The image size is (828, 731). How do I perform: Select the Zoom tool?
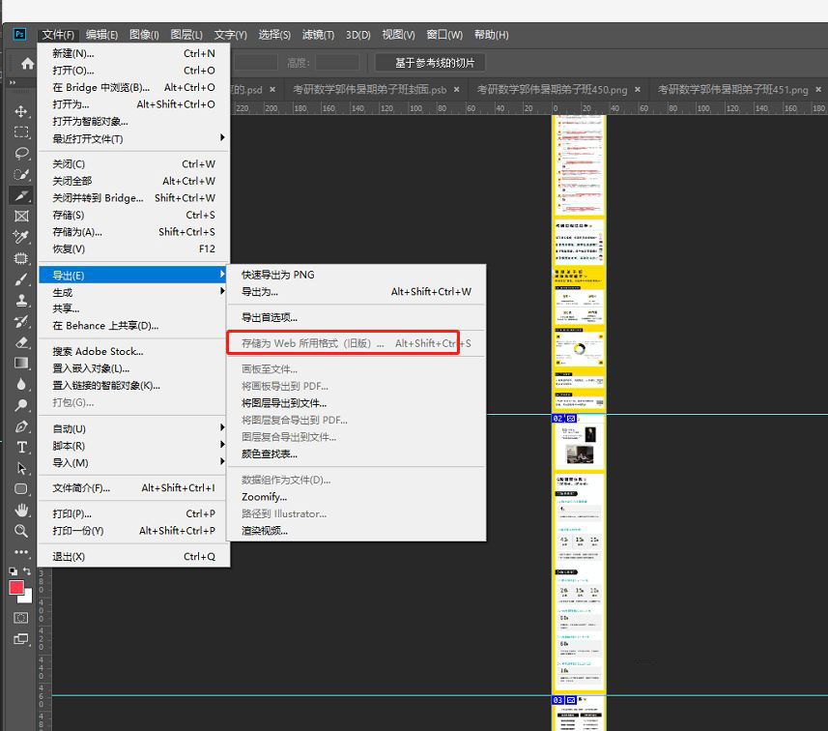(21, 531)
